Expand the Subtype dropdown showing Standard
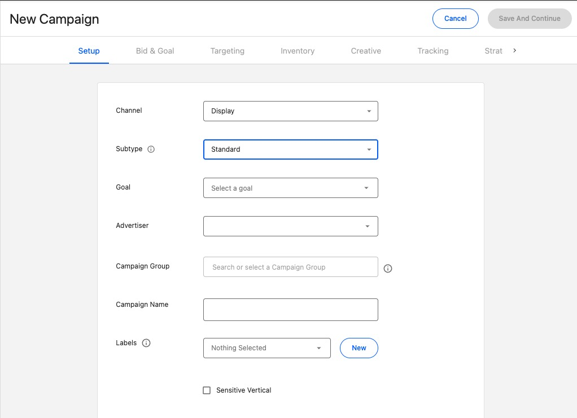The image size is (577, 418). [x=290, y=149]
